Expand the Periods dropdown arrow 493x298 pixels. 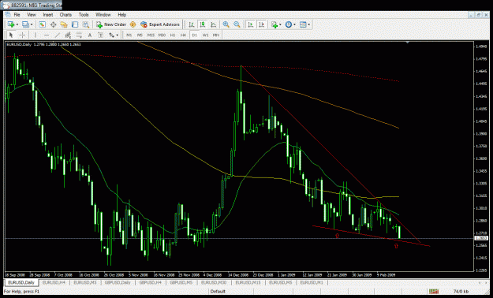click(294, 24)
